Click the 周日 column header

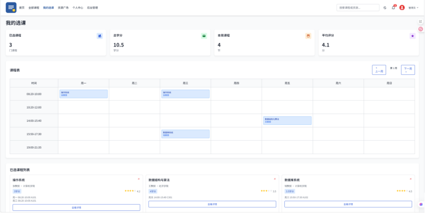click(389, 83)
